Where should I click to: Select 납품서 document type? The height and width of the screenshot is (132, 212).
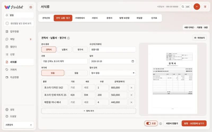[64, 49]
